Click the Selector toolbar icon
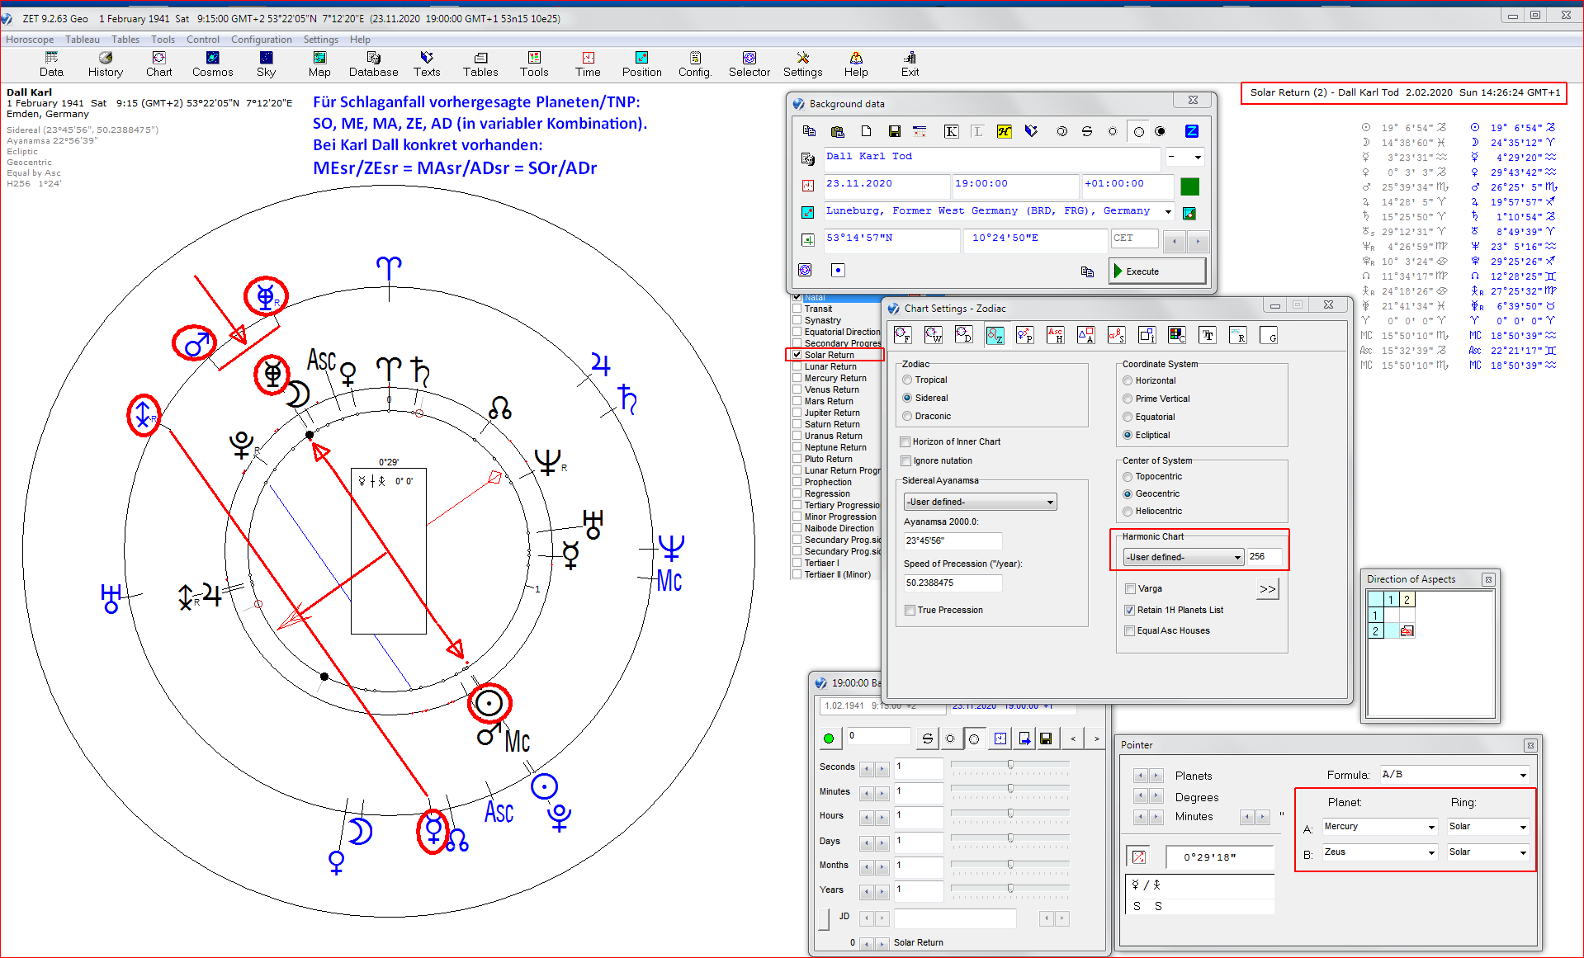 tap(749, 64)
